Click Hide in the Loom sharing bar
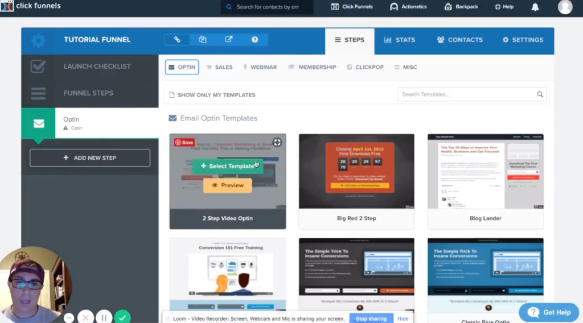Image resolution: width=583 pixels, height=323 pixels. click(x=403, y=318)
